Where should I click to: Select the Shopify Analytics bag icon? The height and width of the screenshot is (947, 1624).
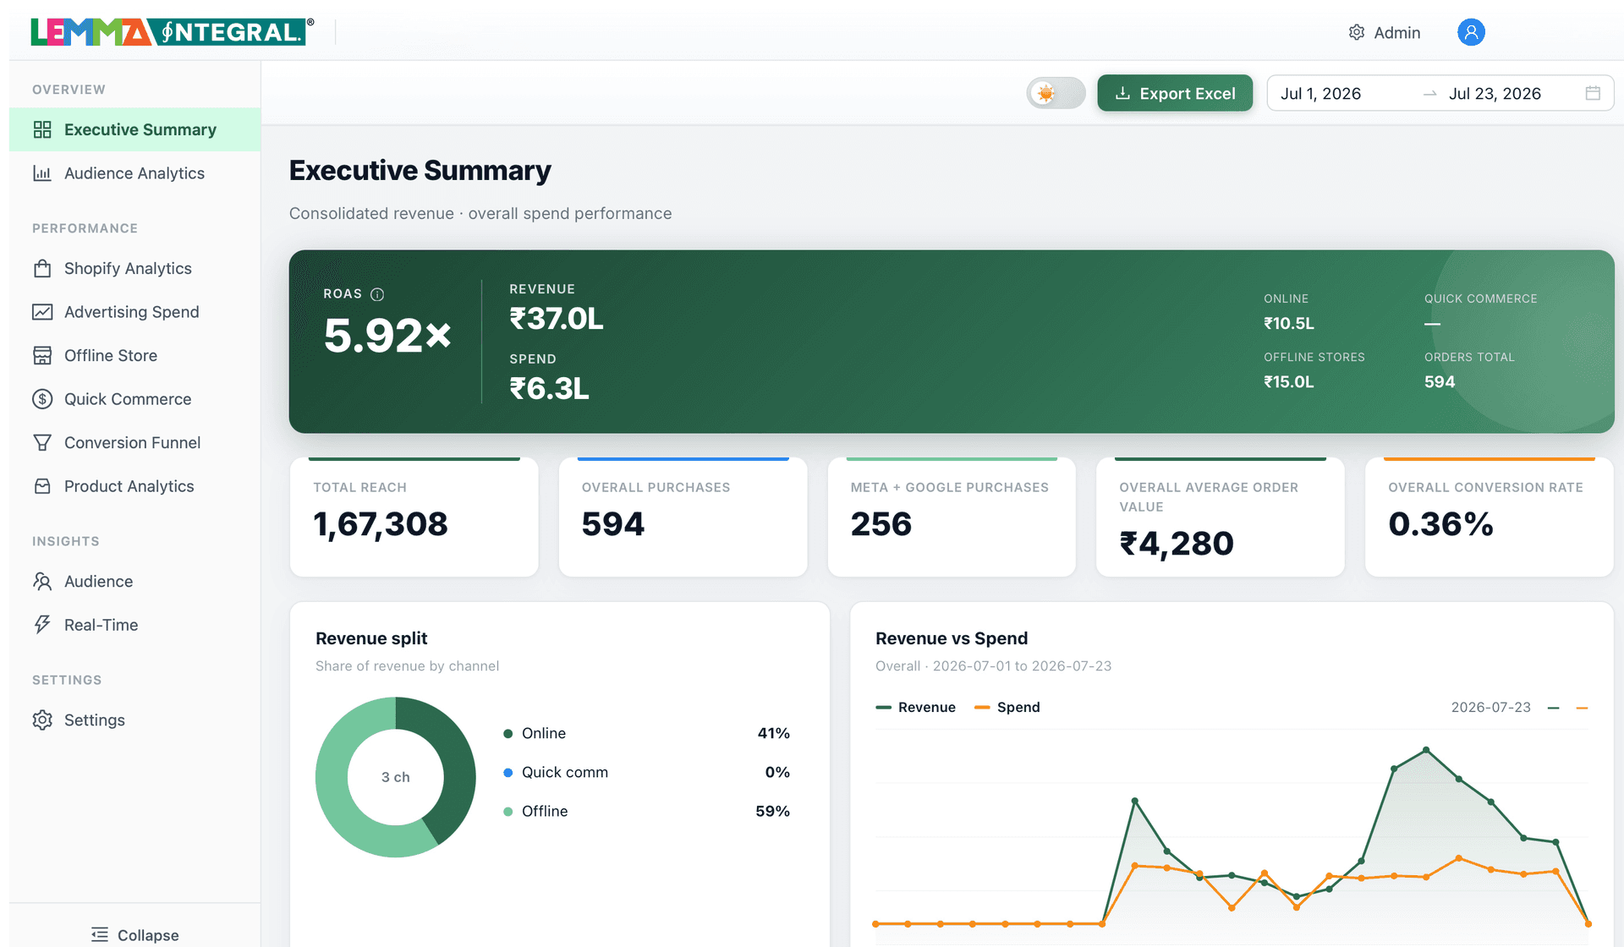42,268
